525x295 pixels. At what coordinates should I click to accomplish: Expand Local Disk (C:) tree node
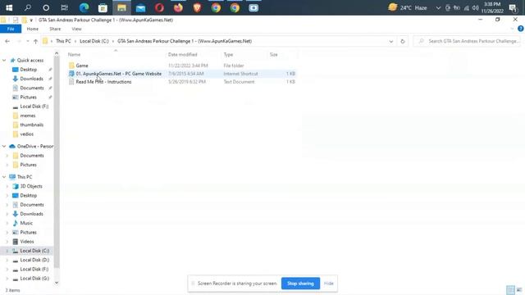7,251
